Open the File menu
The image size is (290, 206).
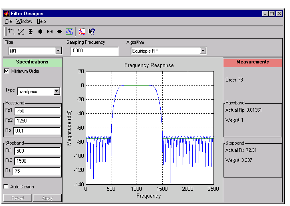click(8, 21)
